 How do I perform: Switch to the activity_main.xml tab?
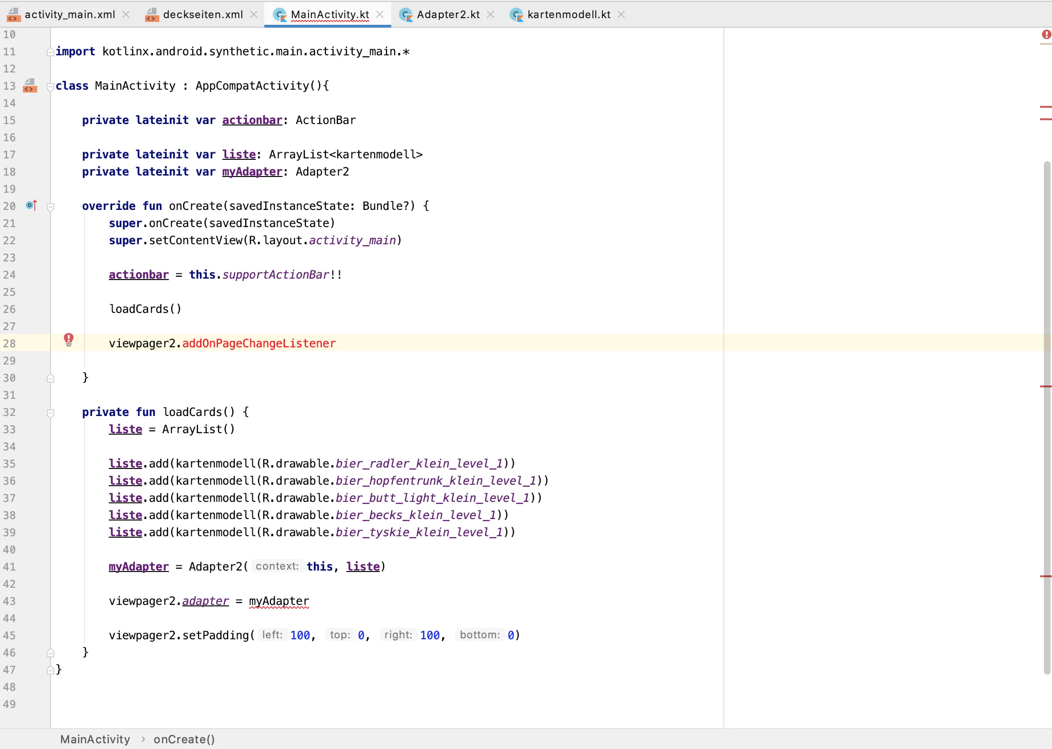[70, 14]
